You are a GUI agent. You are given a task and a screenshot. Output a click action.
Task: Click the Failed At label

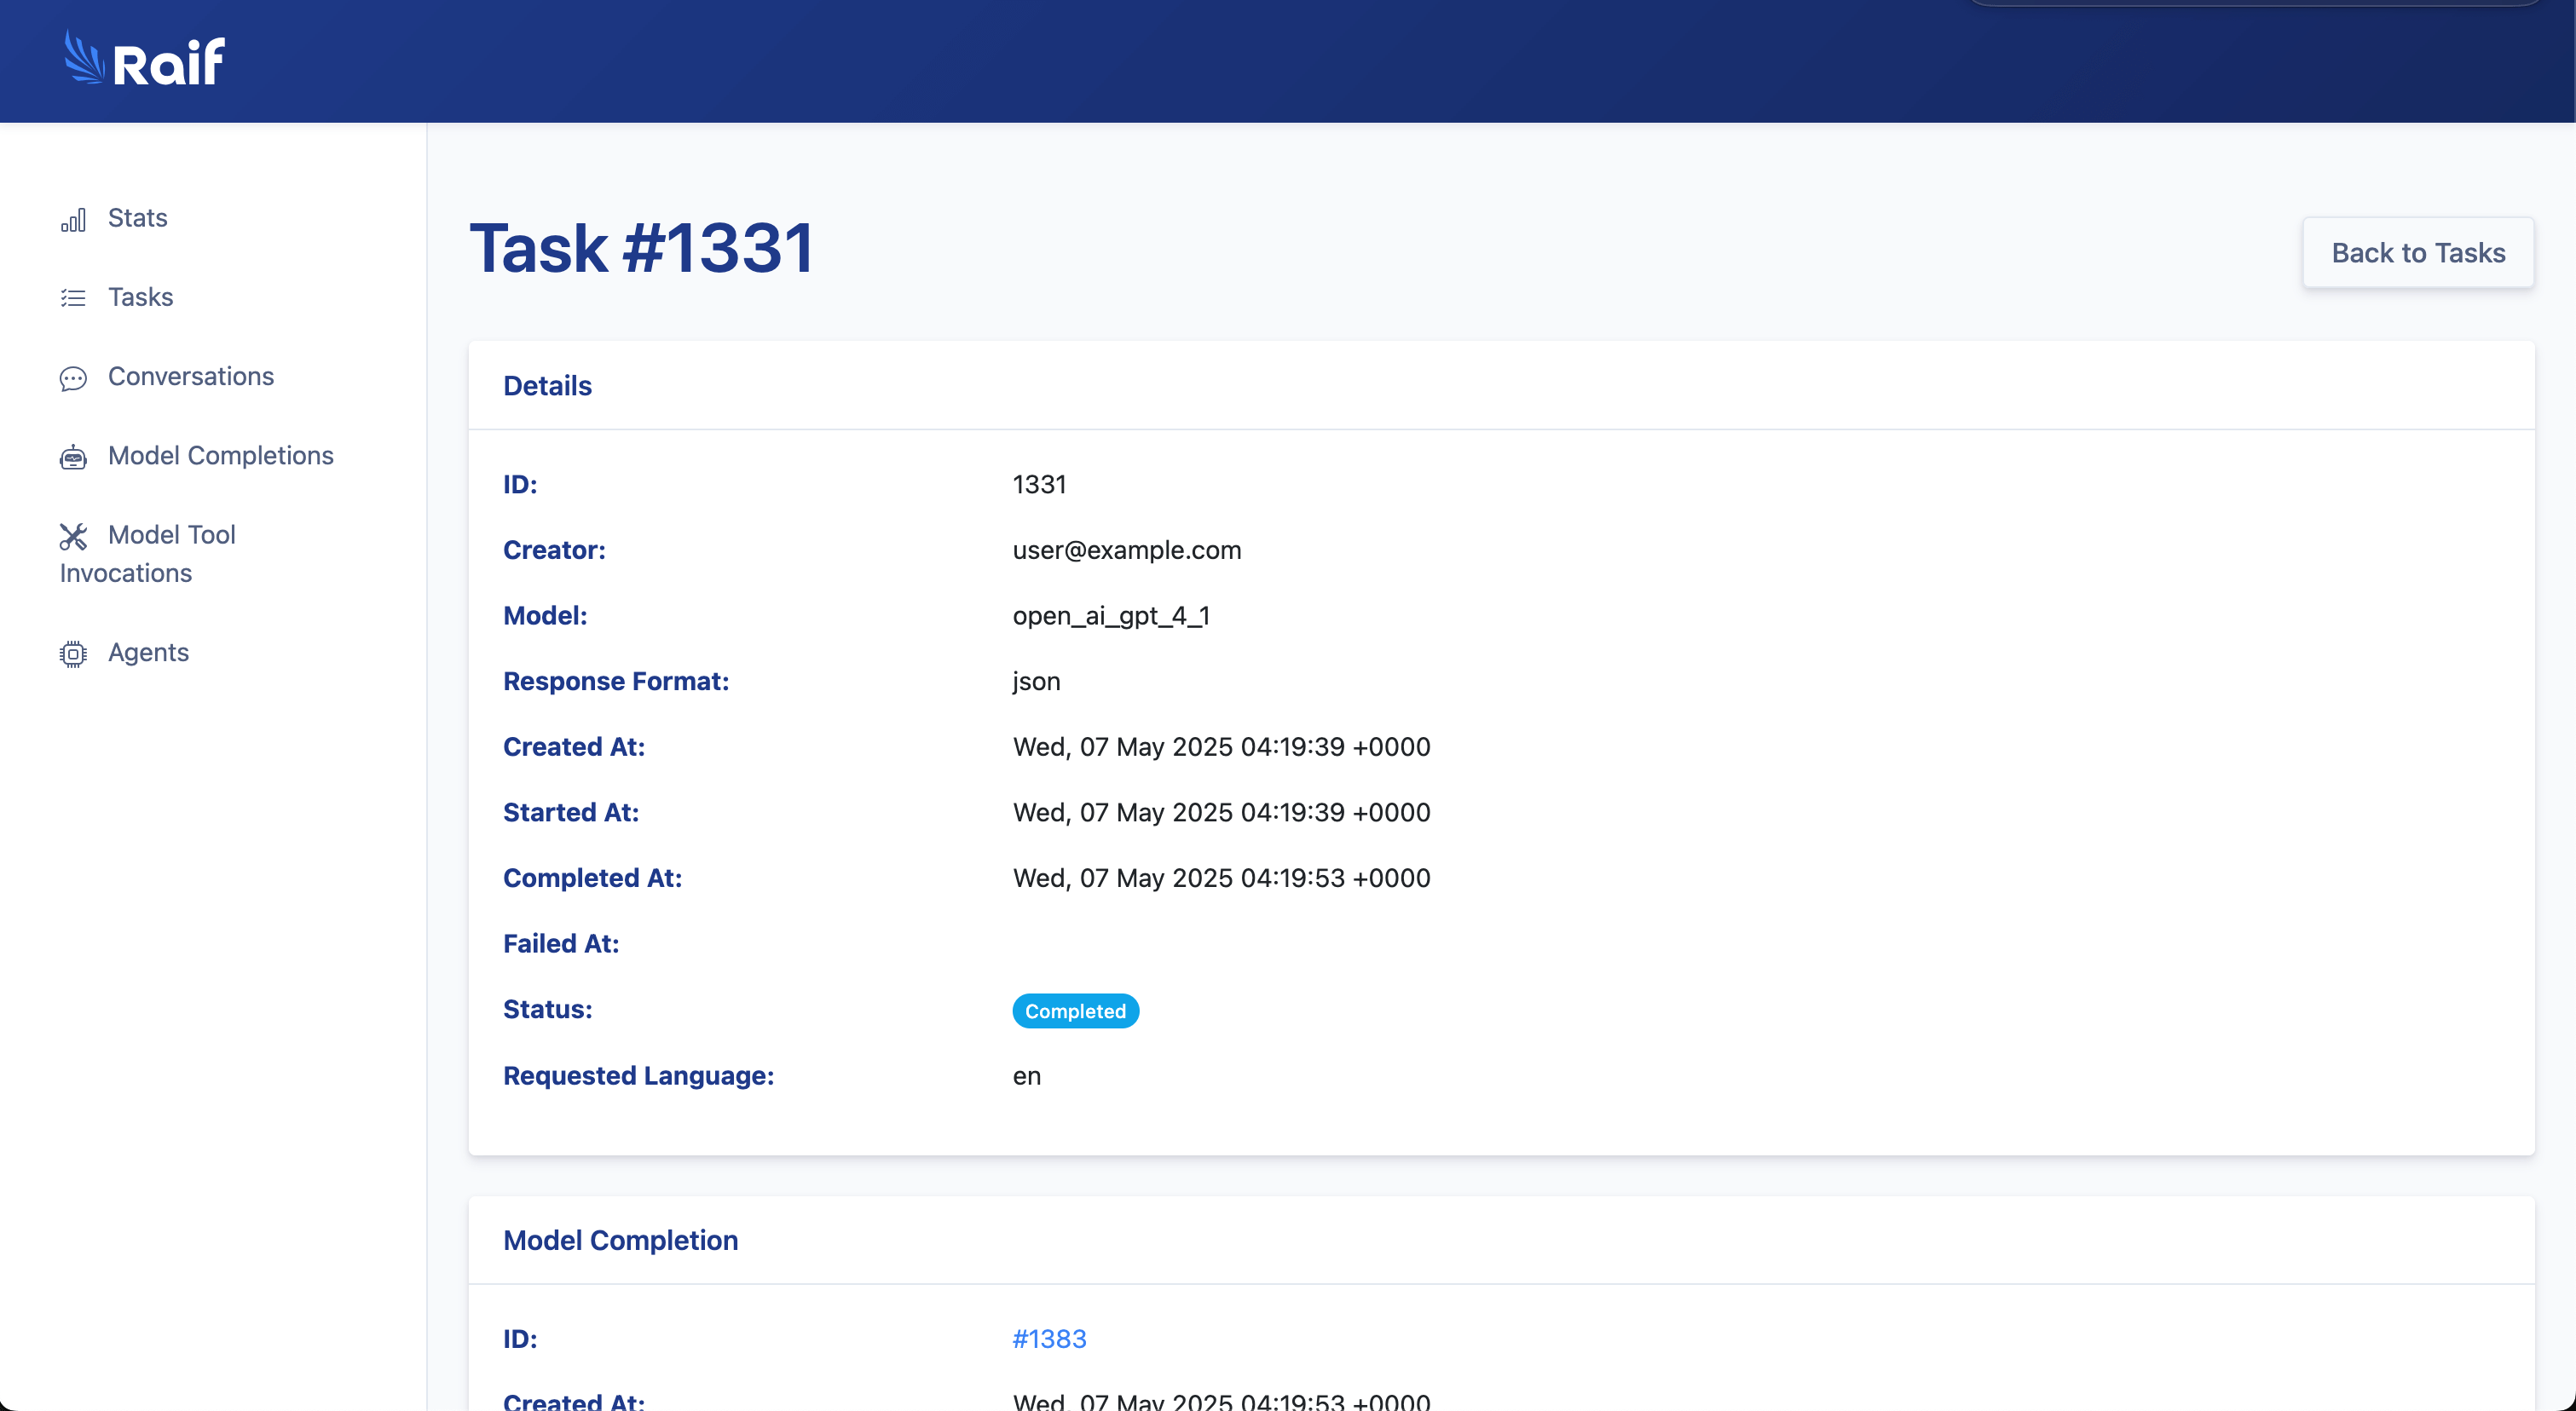(561, 943)
